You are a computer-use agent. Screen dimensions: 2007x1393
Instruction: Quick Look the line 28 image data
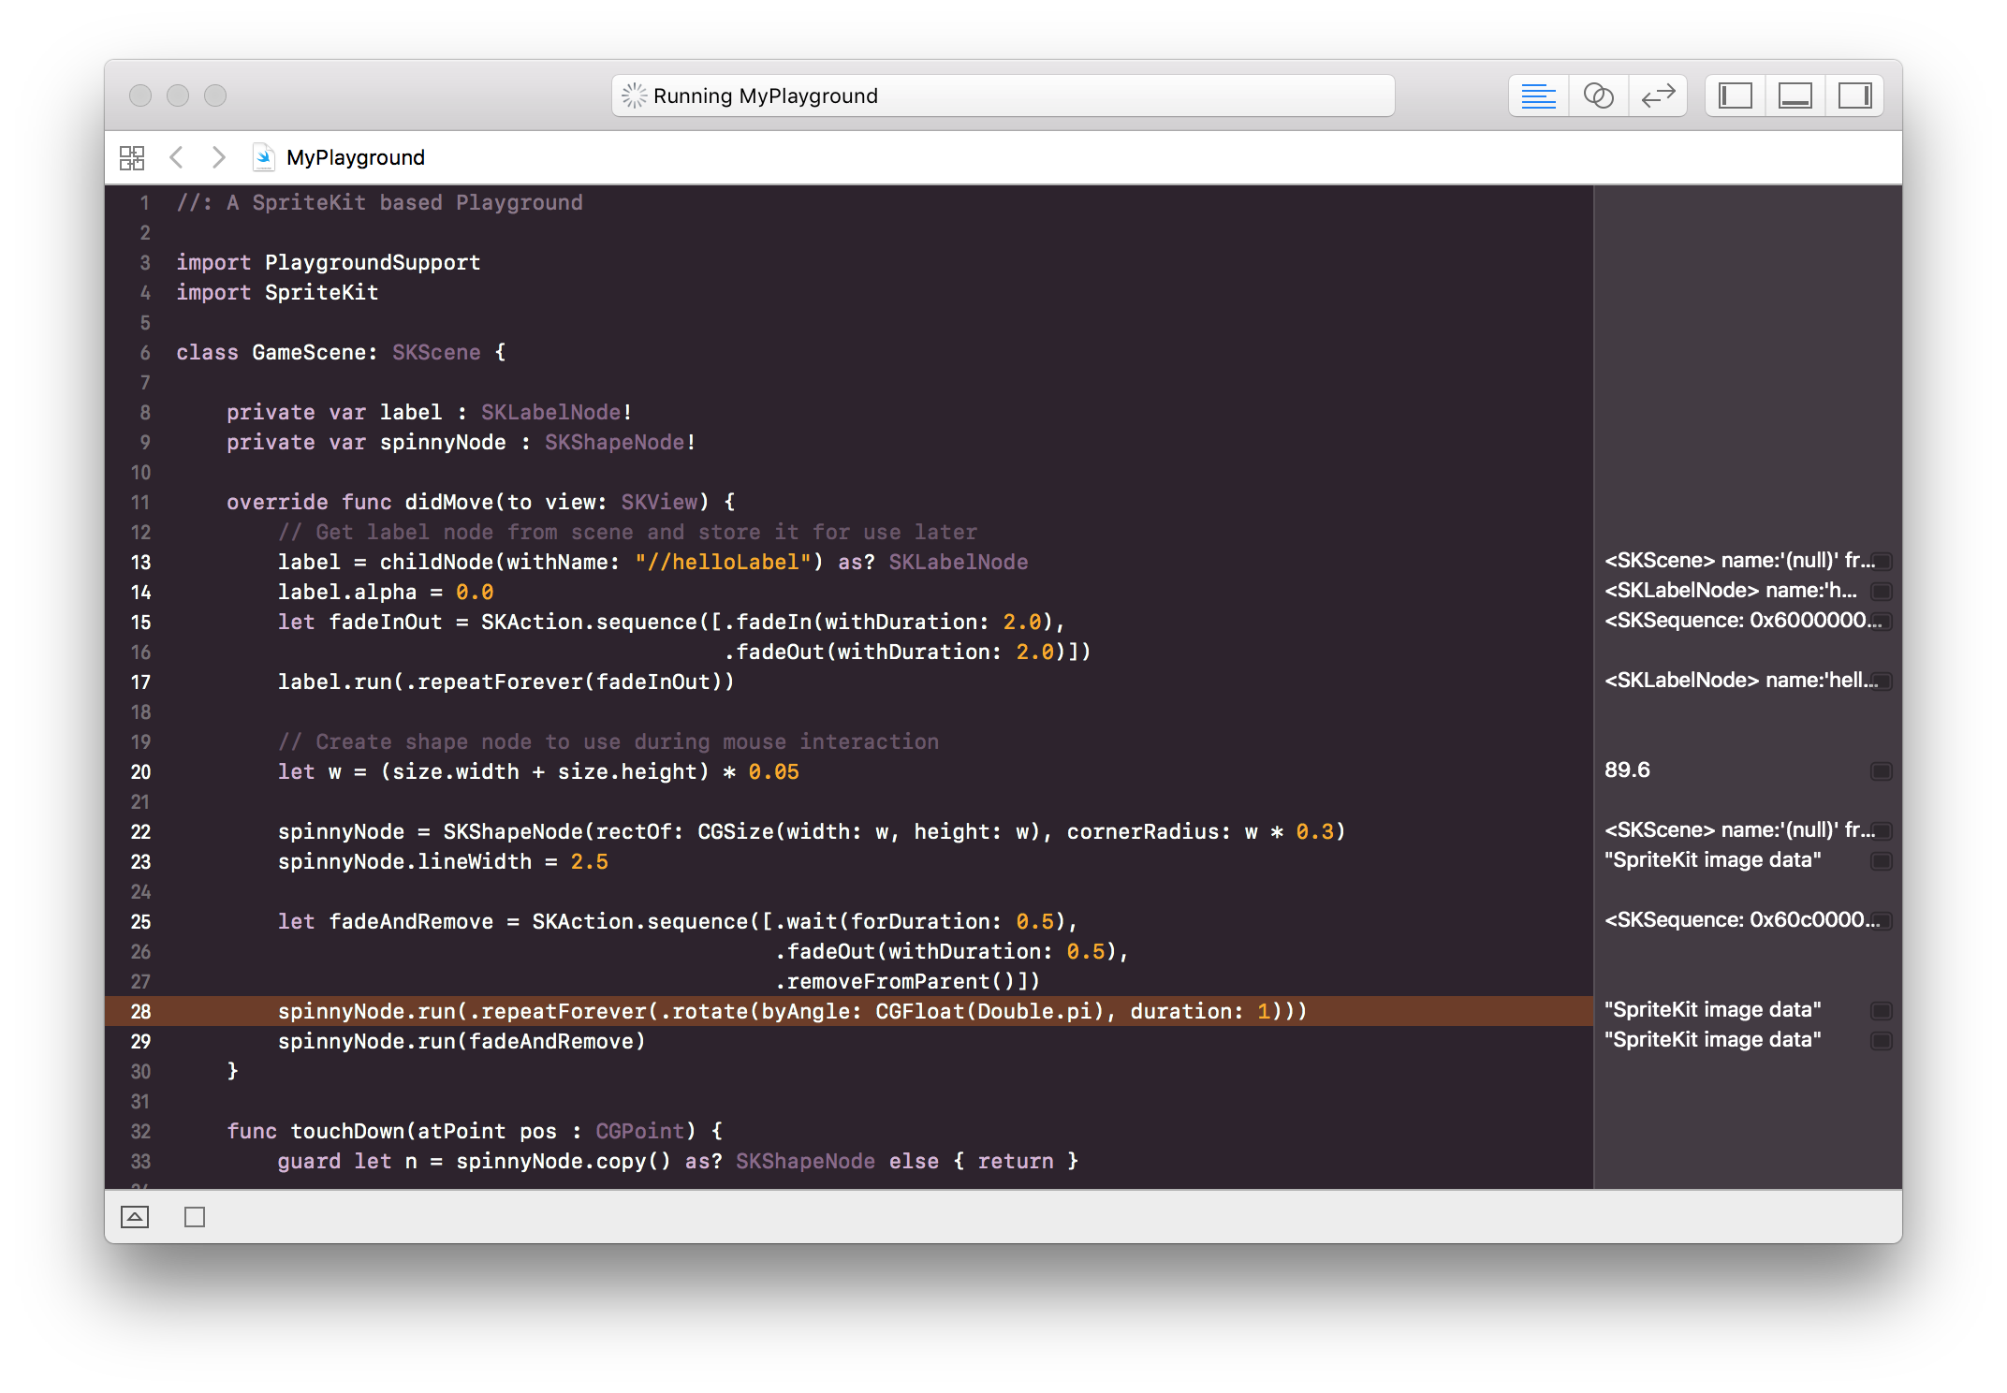1881,1011
